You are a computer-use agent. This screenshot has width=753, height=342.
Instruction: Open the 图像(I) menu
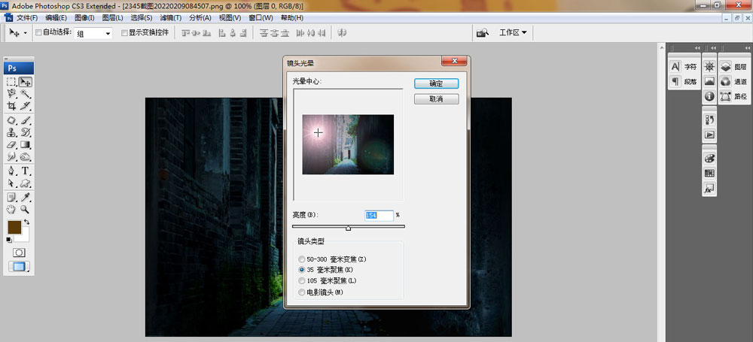84,18
